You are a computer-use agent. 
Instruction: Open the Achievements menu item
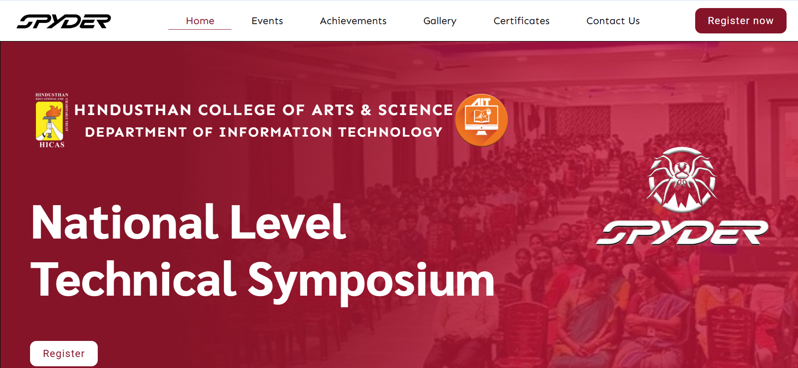point(353,21)
